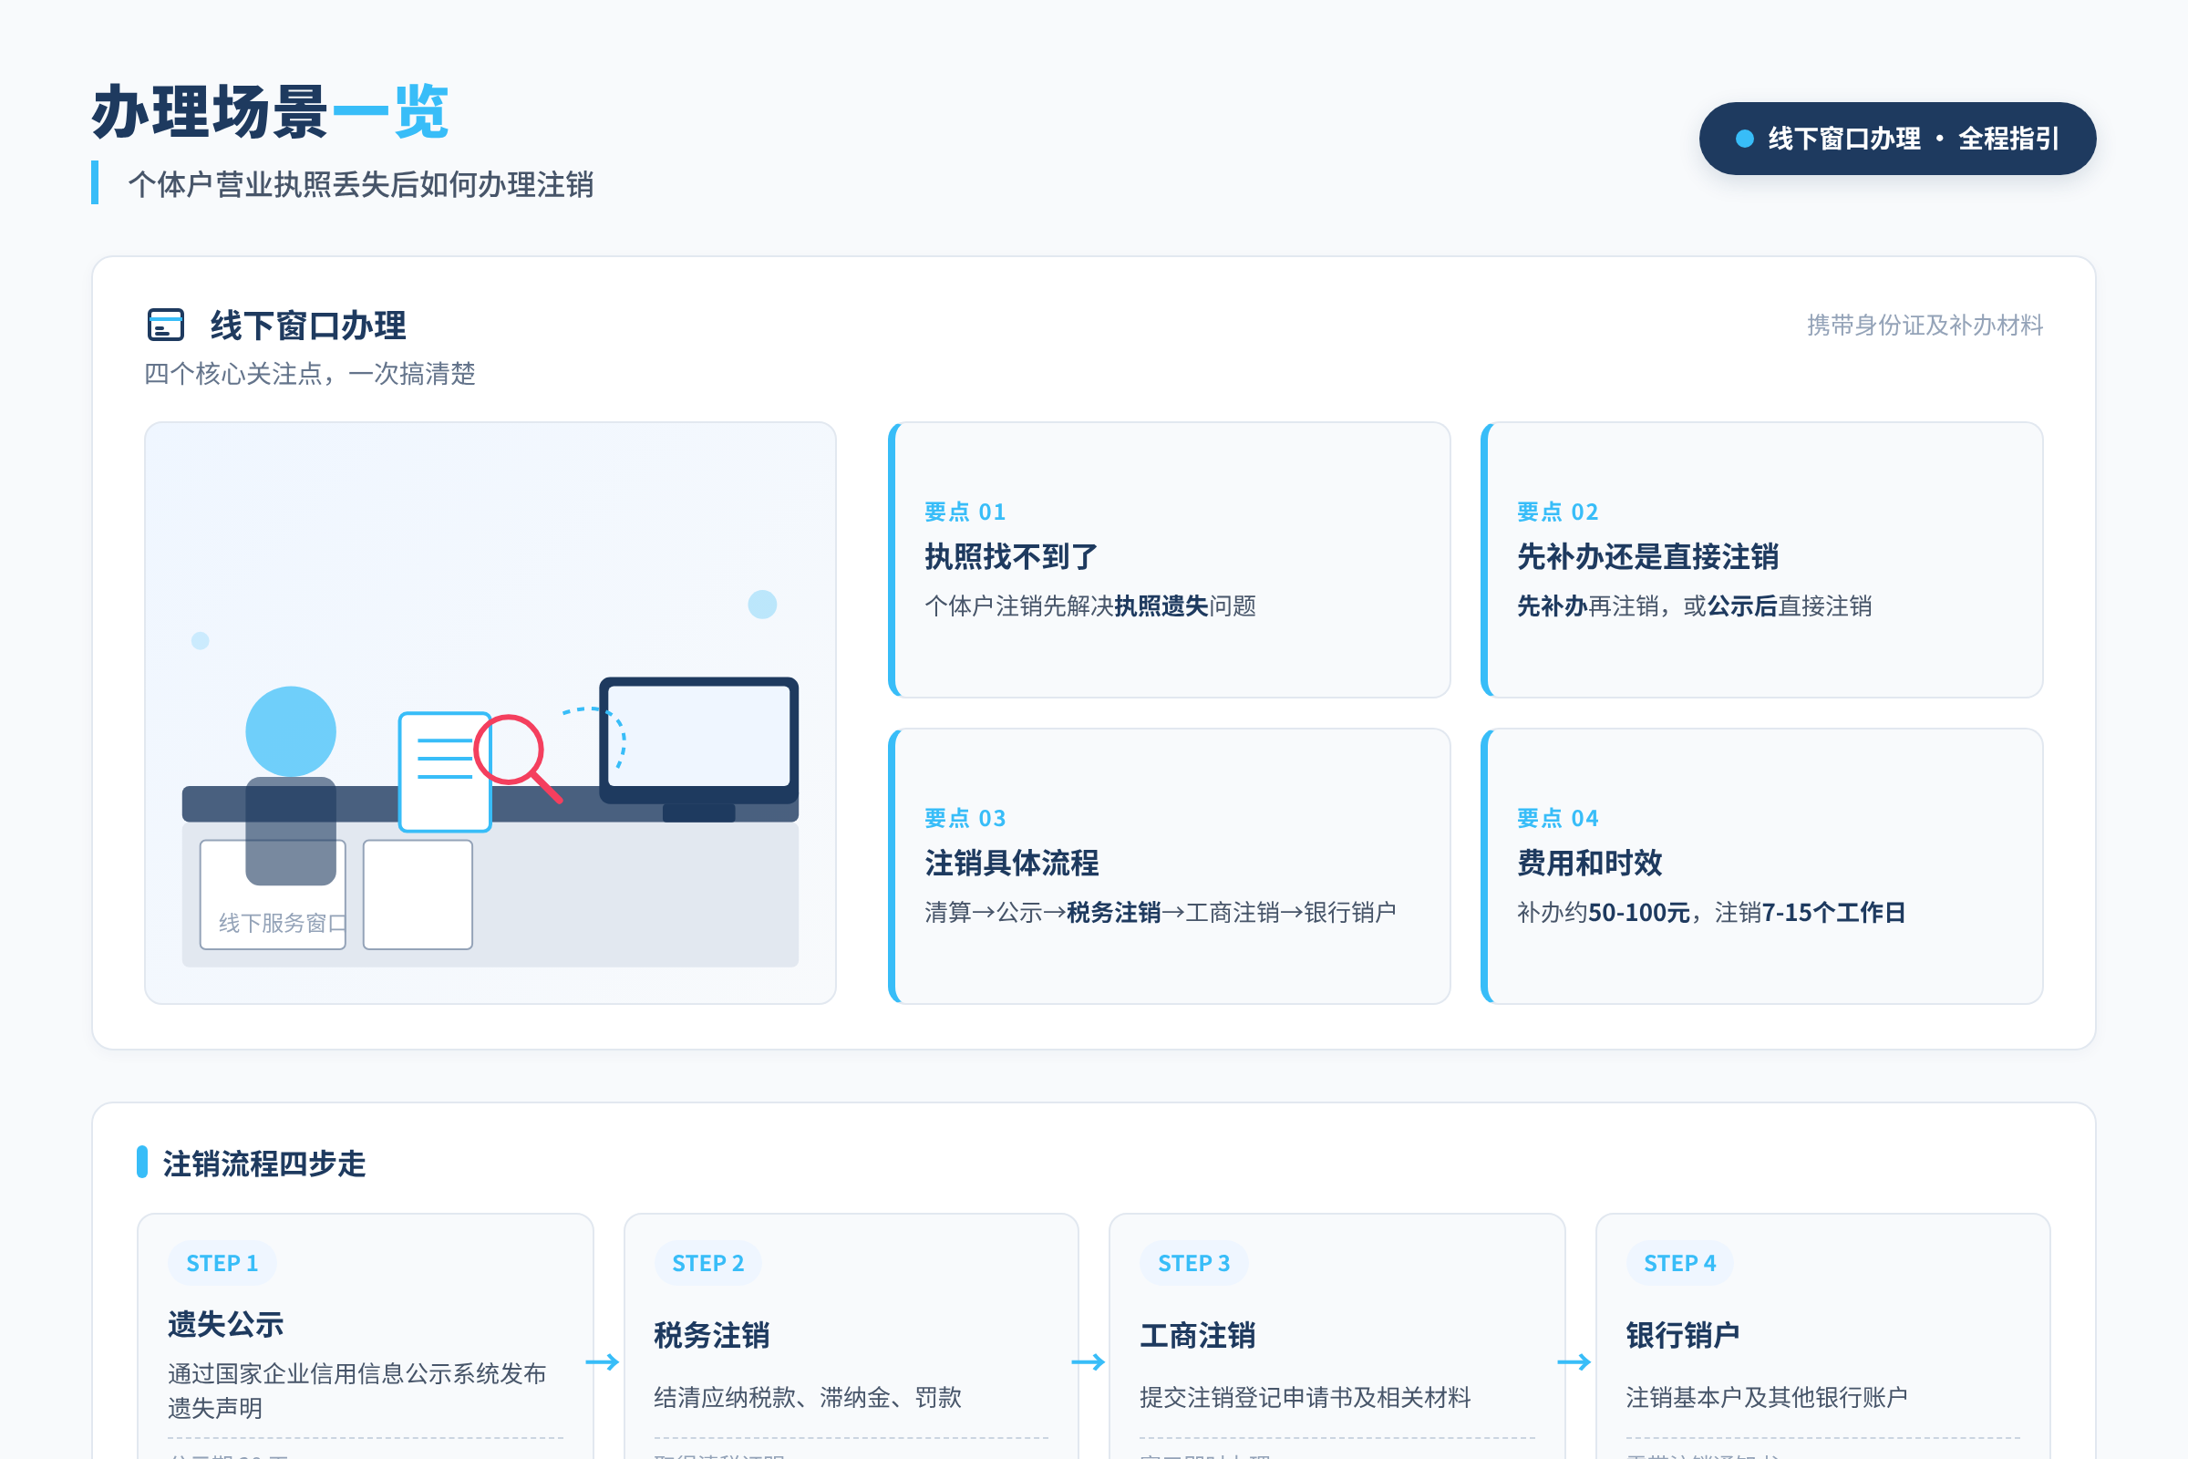Open the 要点 02 先补办还是直接注销 card
Image resolution: width=2188 pixels, height=1459 pixels.
pyautogui.click(x=1762, y=560)
